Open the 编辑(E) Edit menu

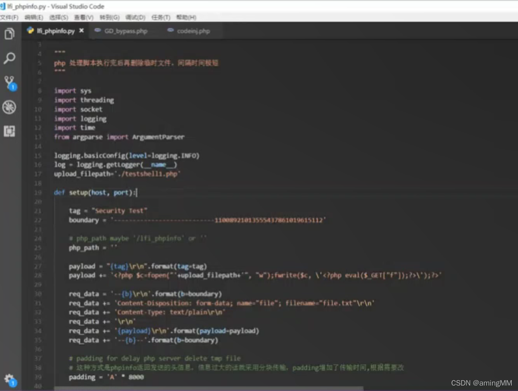34,17
